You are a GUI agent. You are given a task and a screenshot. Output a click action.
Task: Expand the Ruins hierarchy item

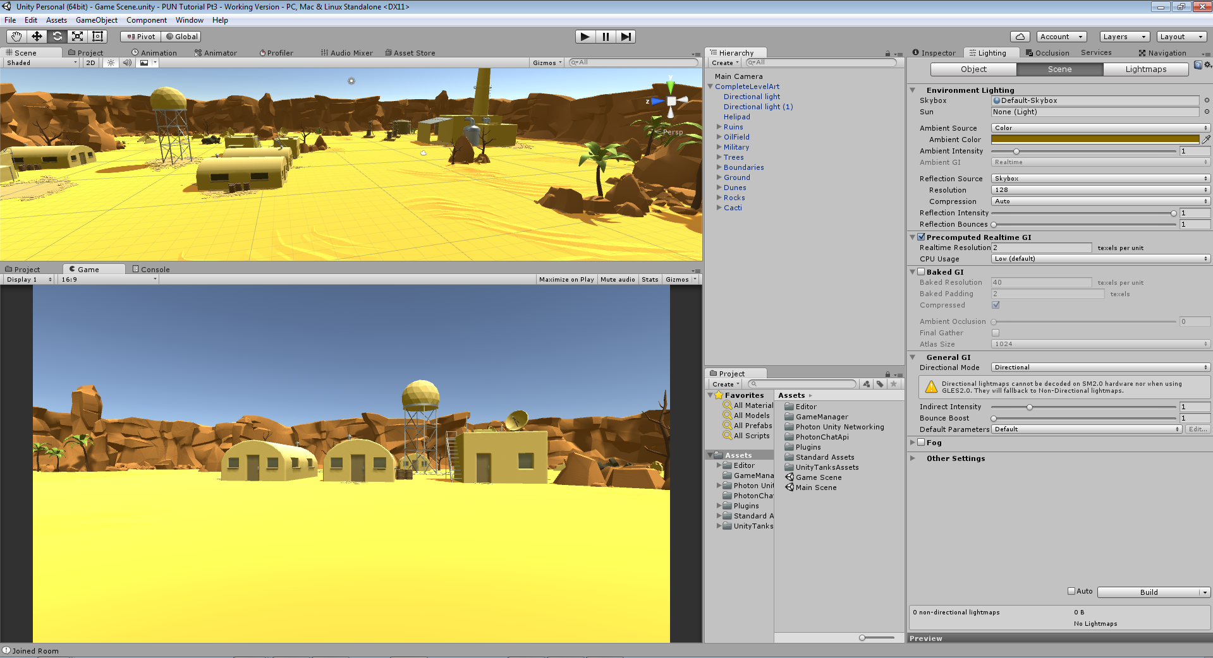click(x=719, y=127)
